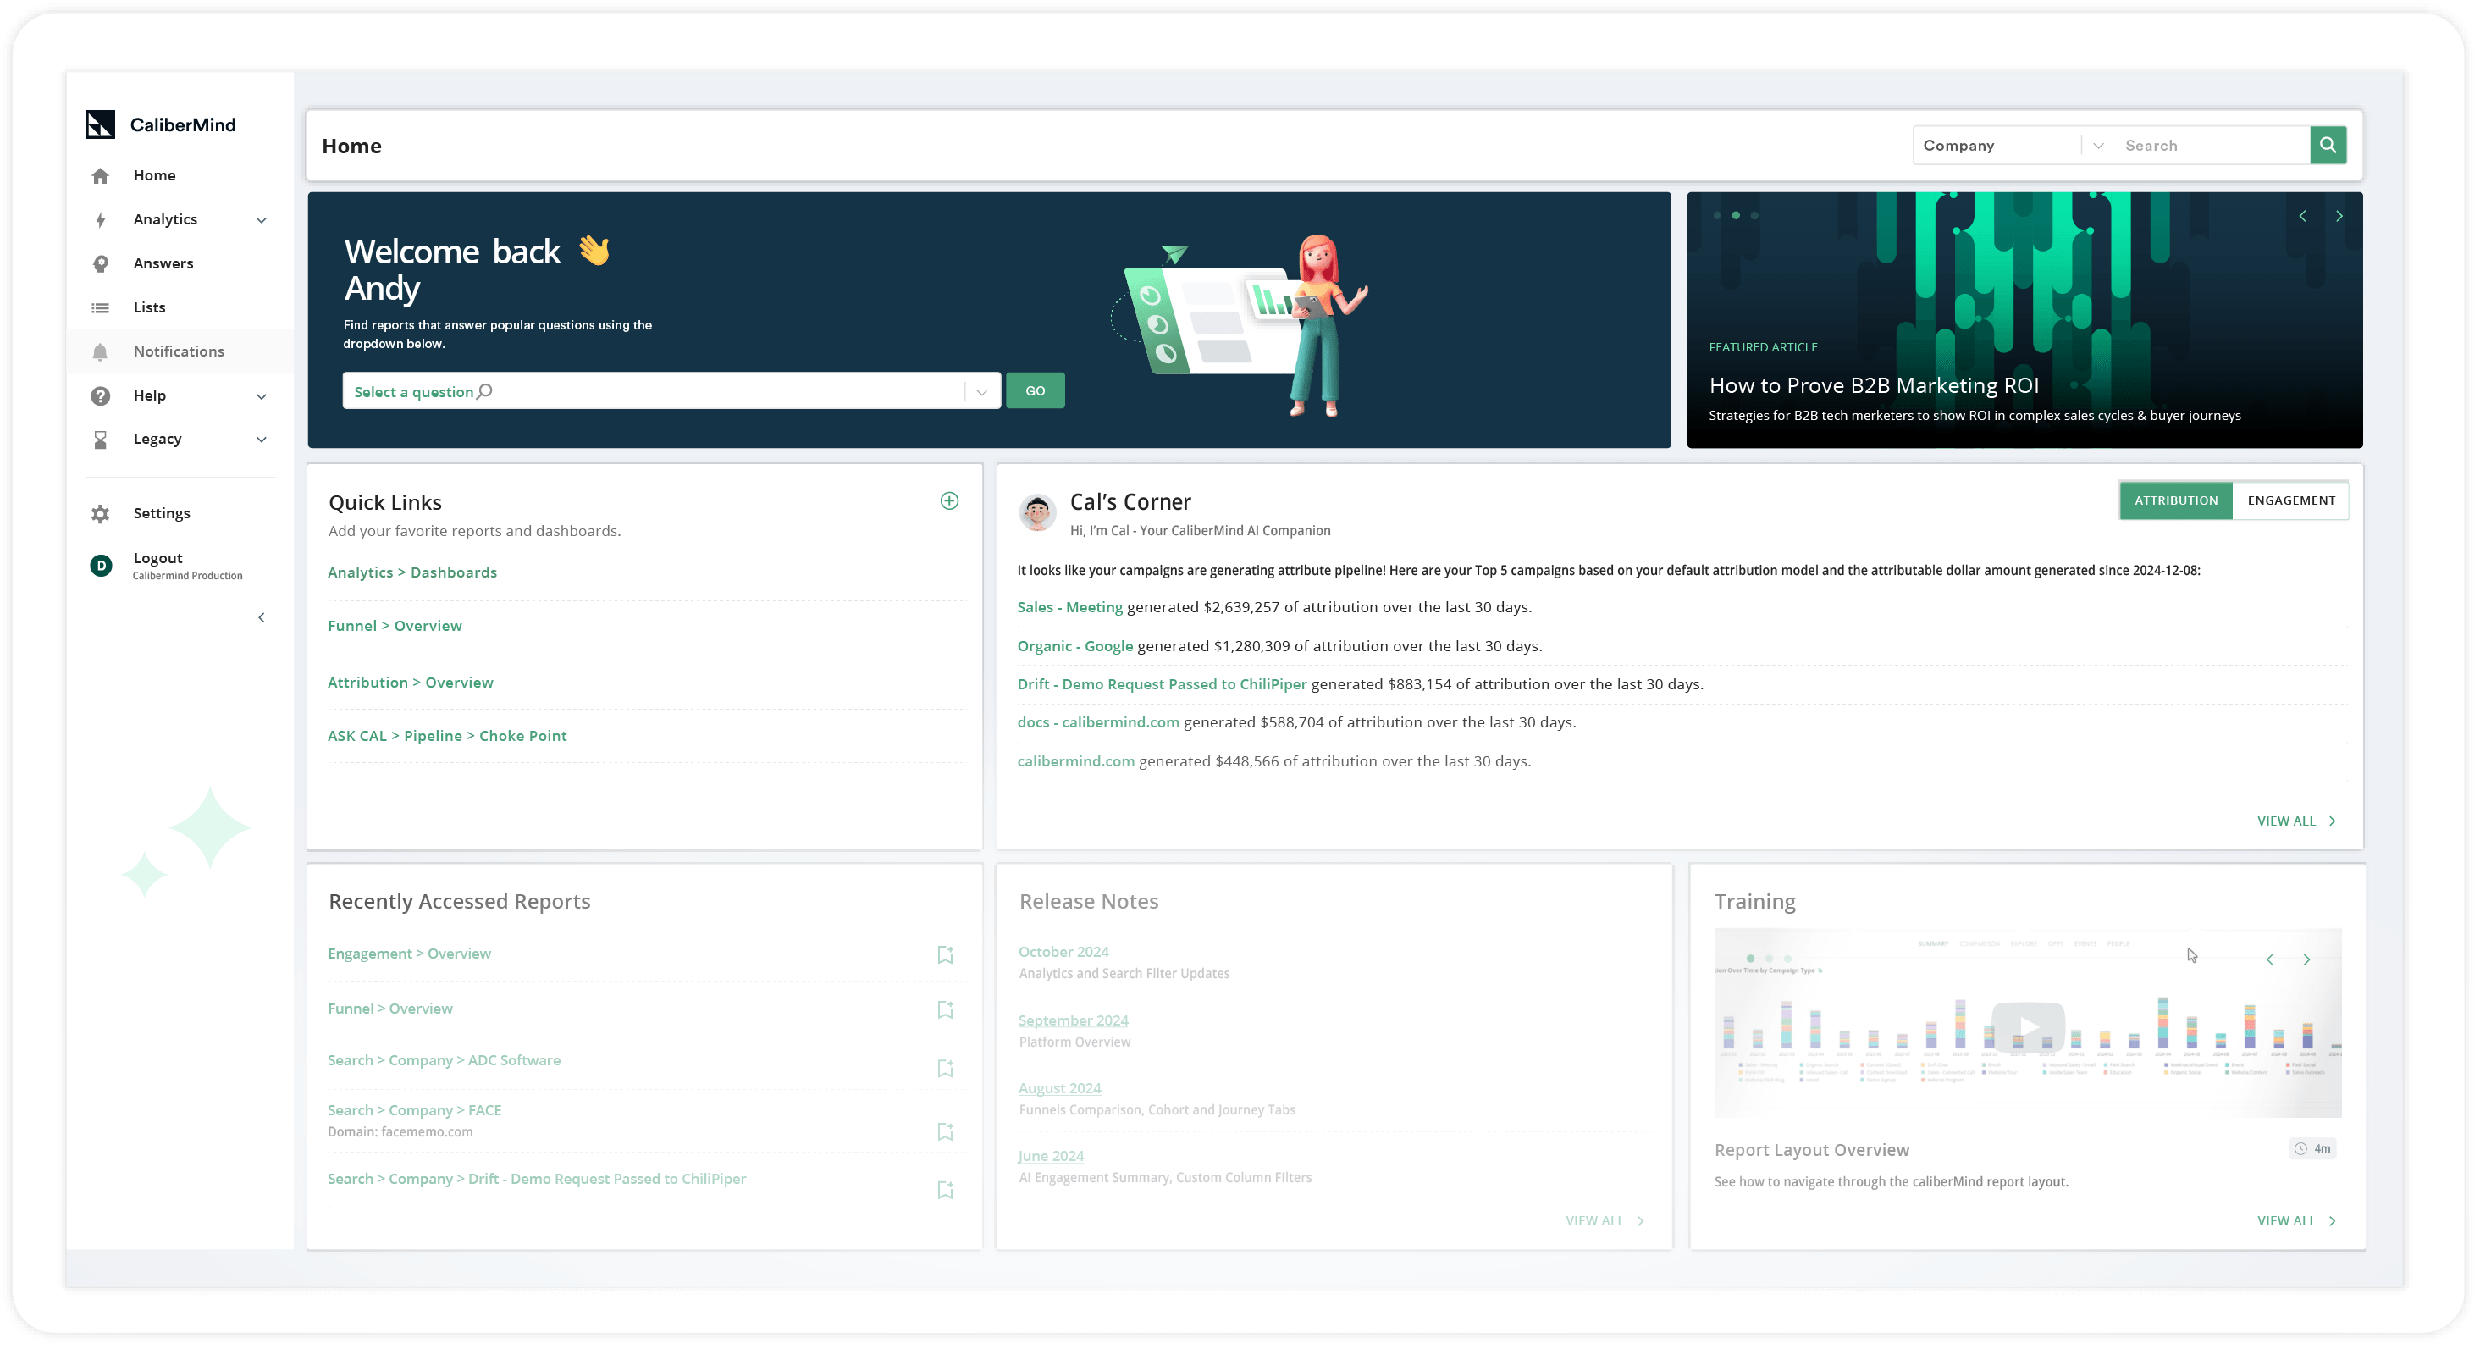Add a quick link with plus icon
Viewport: 2480px width, 1349px height.
[949, 500]
